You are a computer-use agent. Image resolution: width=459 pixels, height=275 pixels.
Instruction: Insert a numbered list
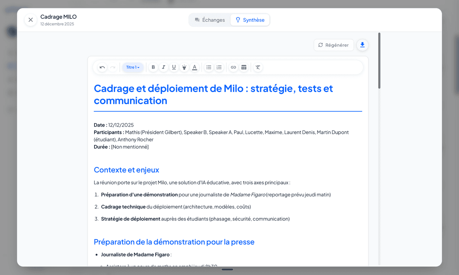coord(219,68)
